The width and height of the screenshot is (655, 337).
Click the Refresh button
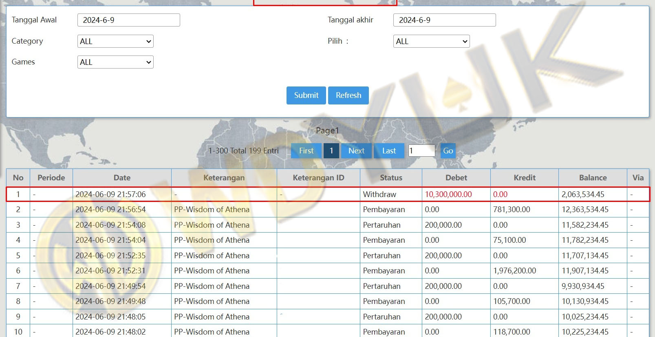(x=348, y=95)
